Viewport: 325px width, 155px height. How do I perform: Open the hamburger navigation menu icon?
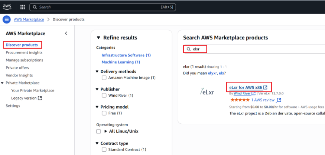point(6,20)
